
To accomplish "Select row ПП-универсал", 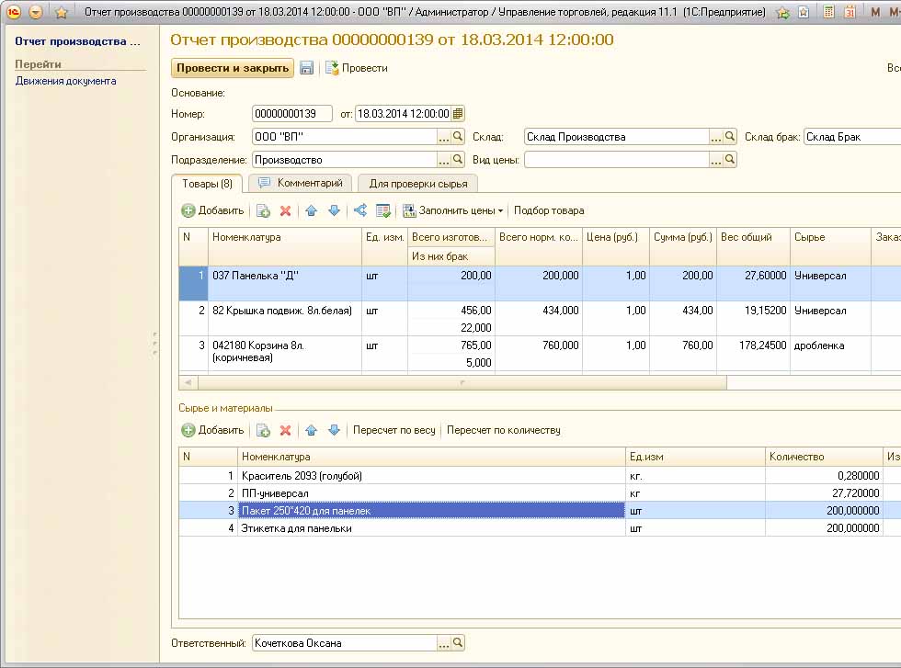I will (540, 493).
